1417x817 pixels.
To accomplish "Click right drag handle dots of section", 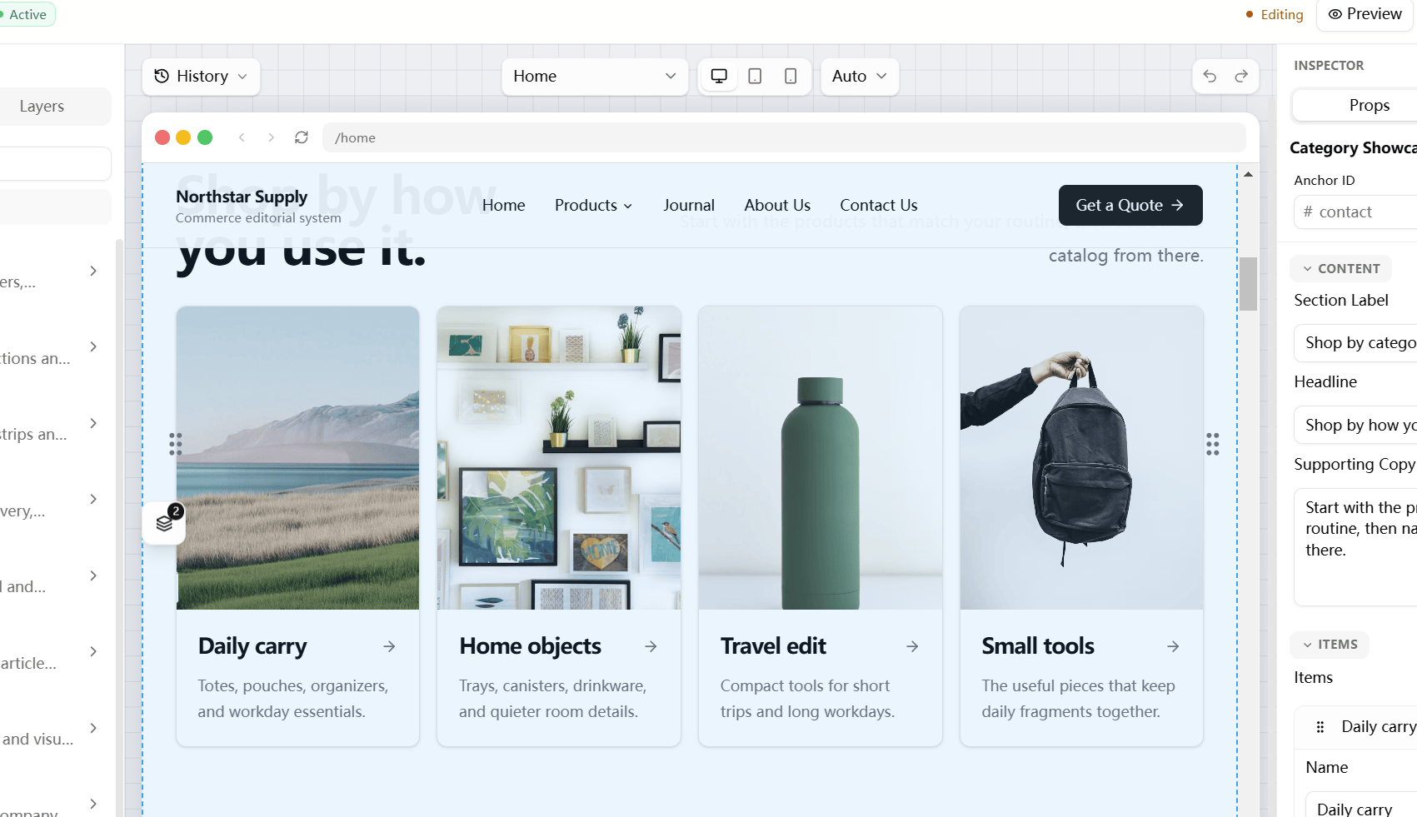I will point(1213,444).
